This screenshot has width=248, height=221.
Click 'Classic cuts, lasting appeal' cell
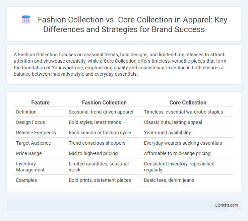173,122
